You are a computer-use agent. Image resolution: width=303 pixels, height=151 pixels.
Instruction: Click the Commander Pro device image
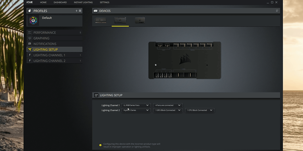185,60
